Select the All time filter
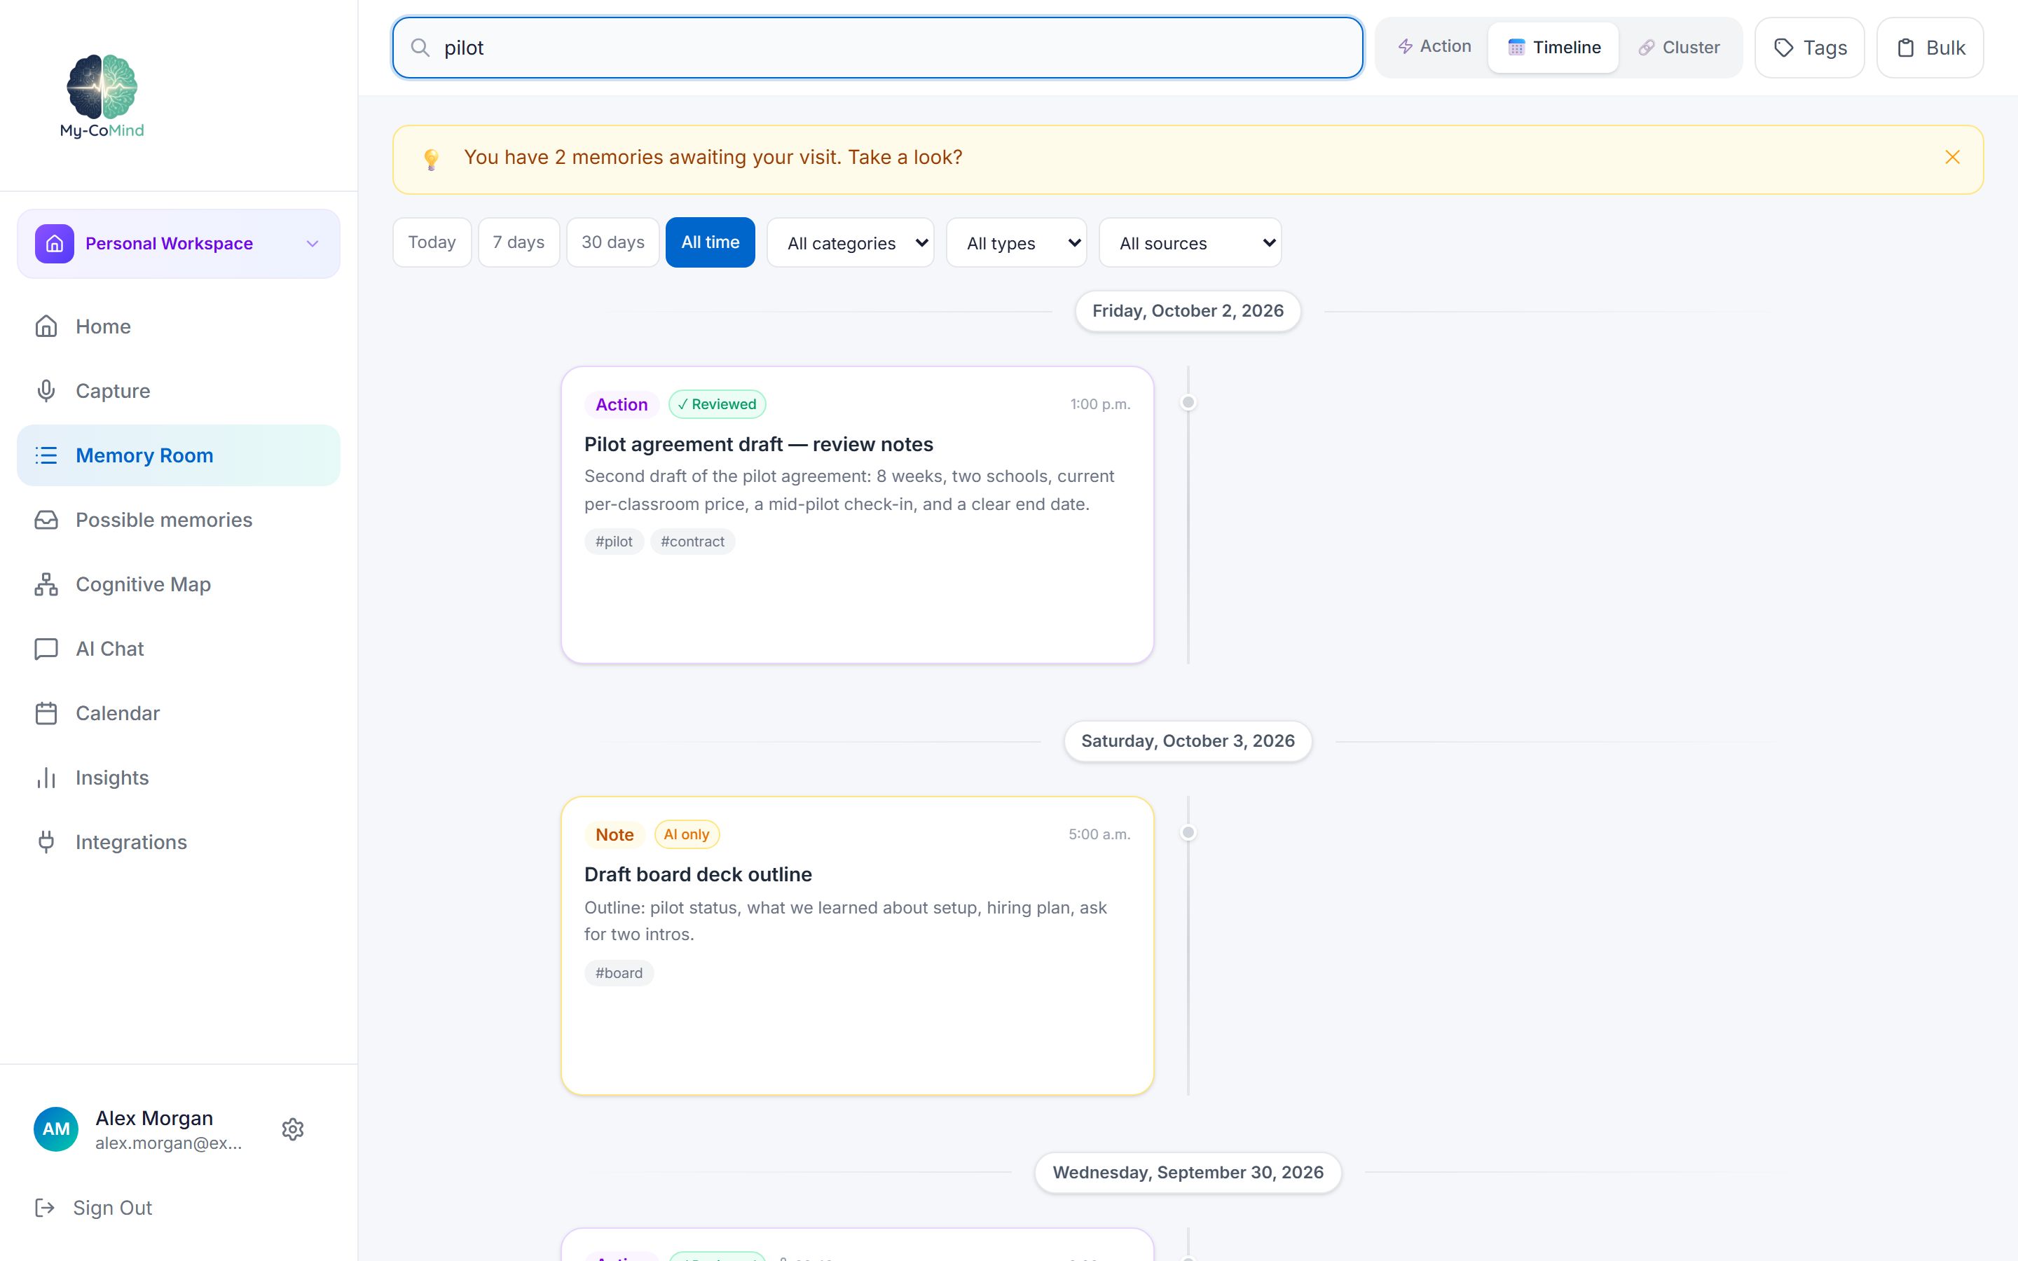 click(711, 242)
